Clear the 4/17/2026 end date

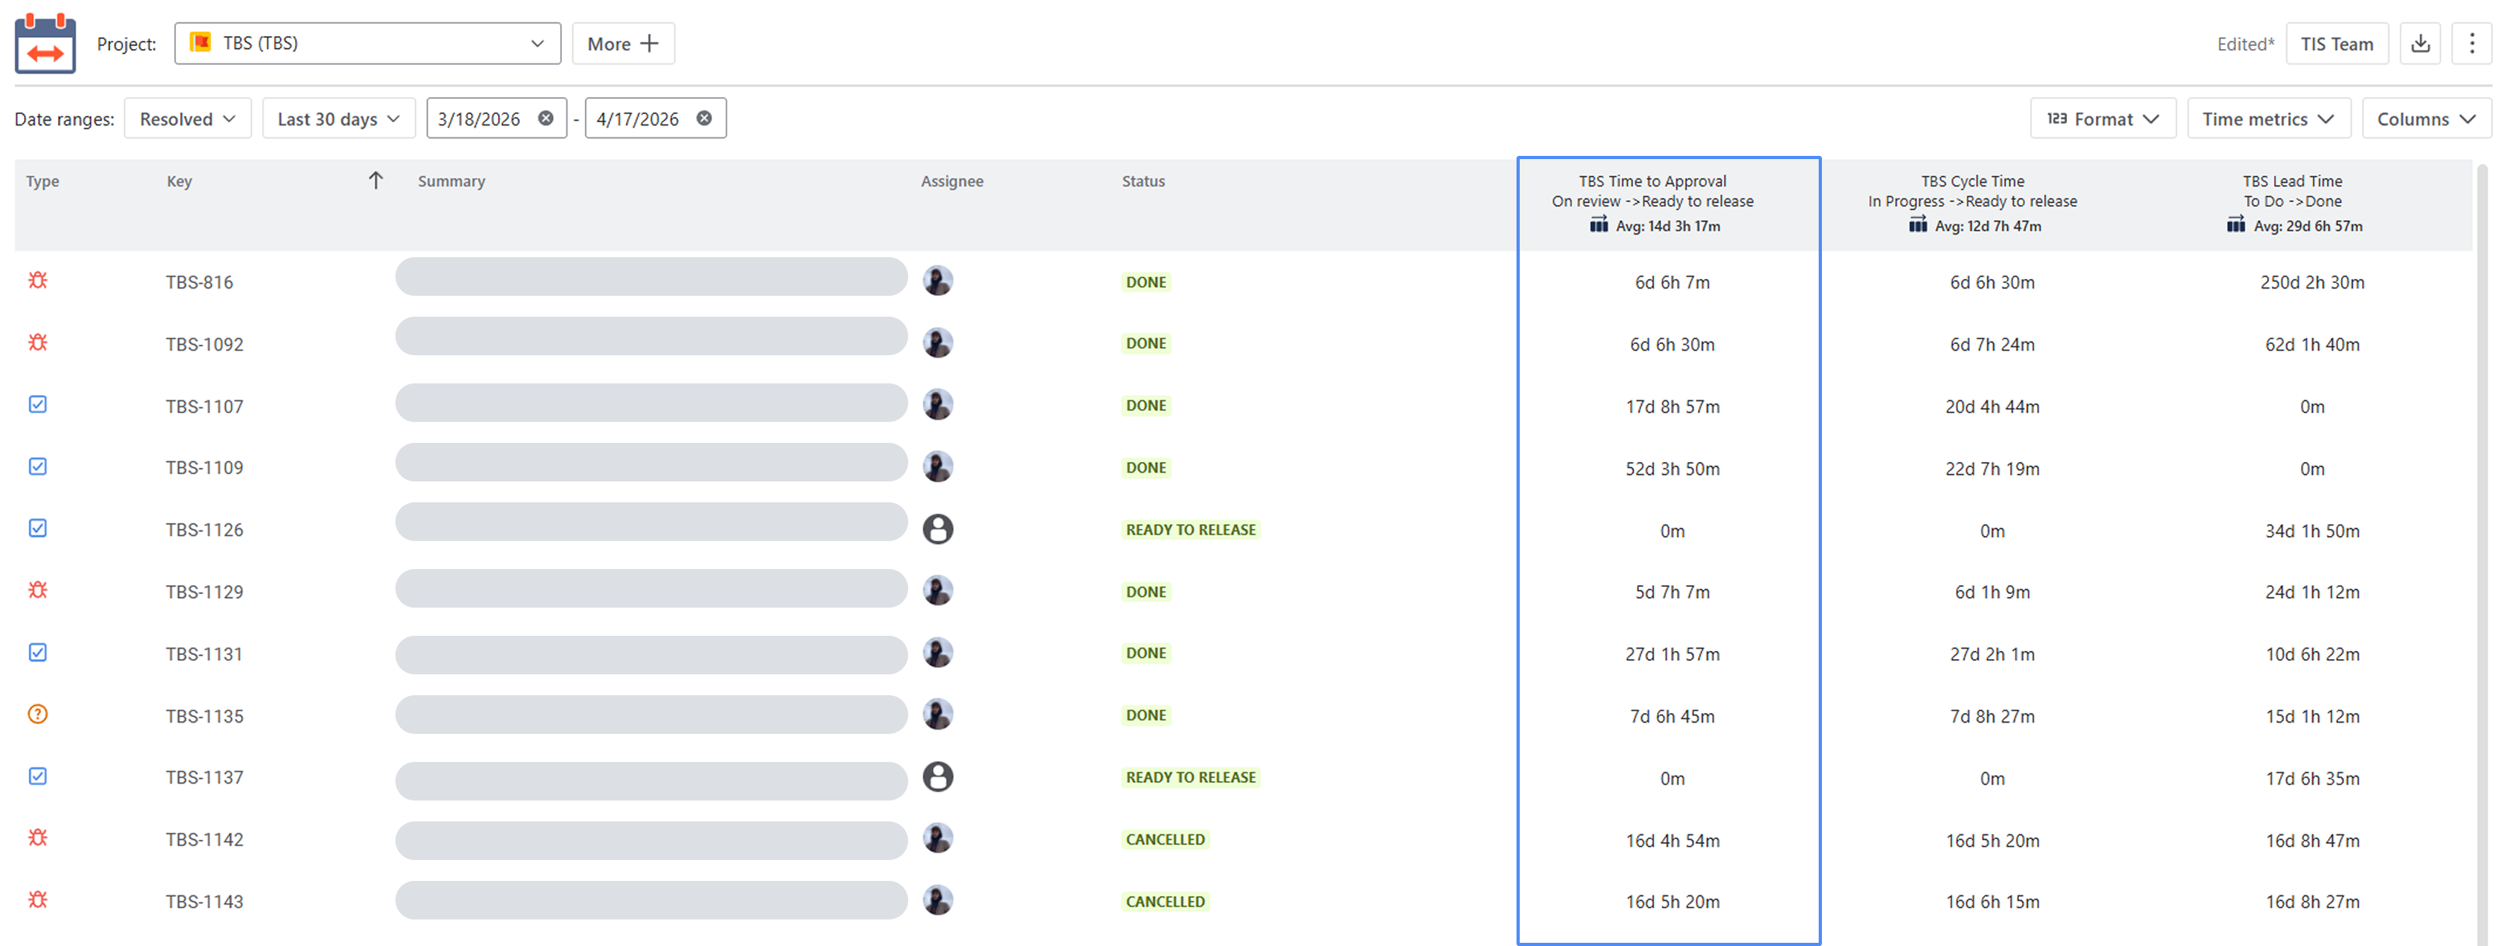pyautogui.click(x=705, y=118)
